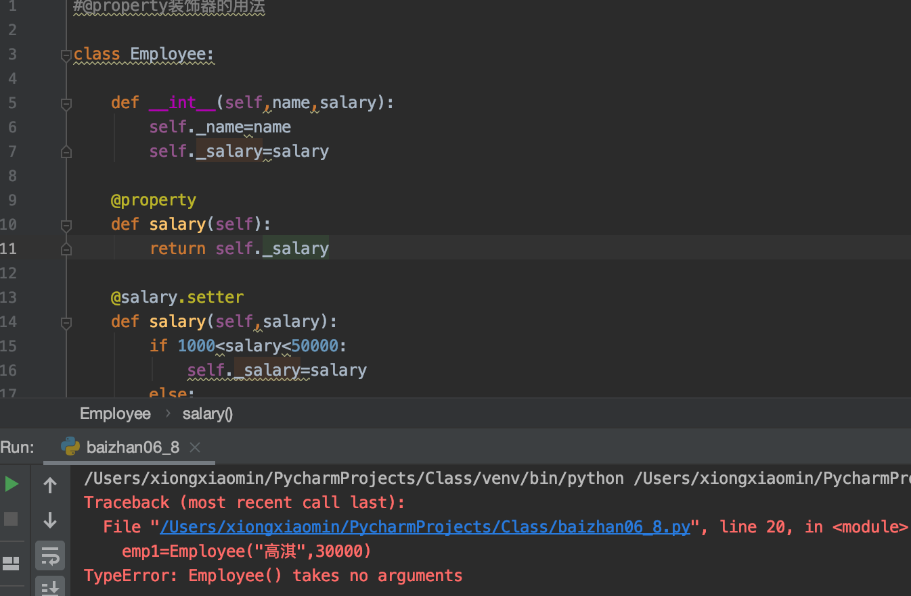The image size is (911, 596).
Task: Click the 'else:' statement on line 17
Action: [172, 393]
